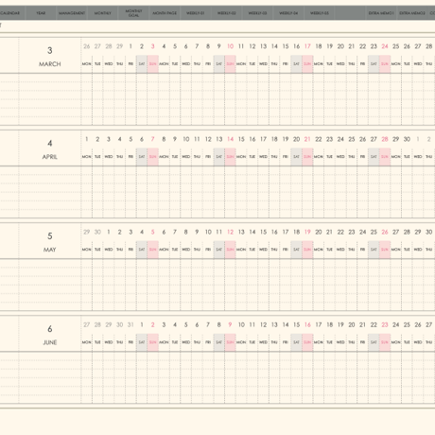Select the SAT label under March 2
The image size is (435, 435).
[x=142, y=64]
